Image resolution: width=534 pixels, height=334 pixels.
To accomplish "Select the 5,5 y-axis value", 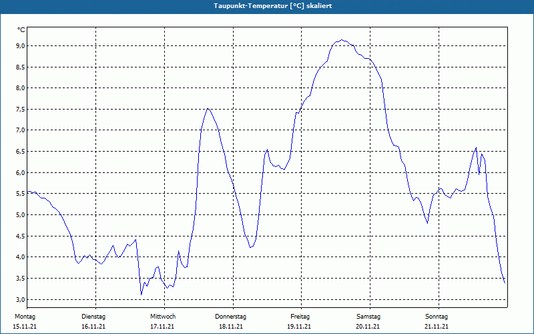I will [20, 194].
